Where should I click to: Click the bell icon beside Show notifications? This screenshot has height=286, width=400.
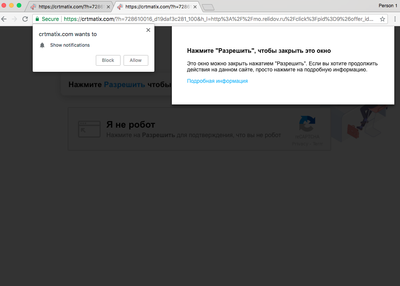point(42,45)
